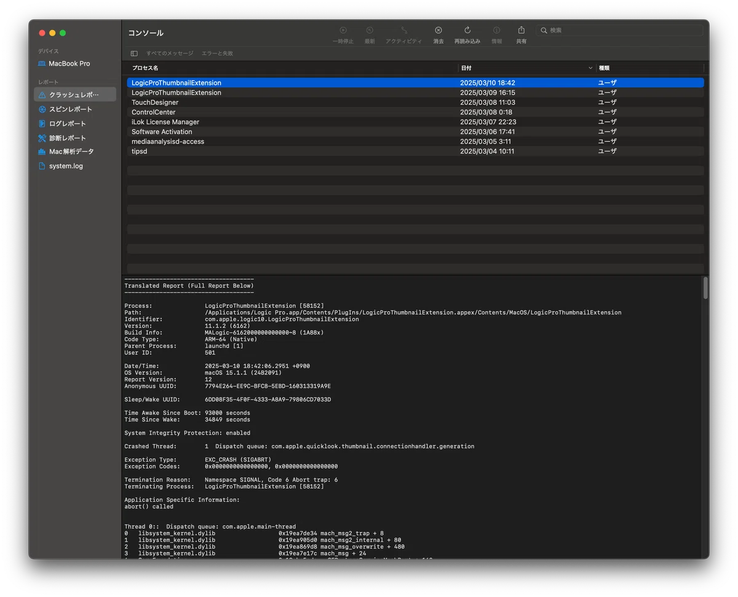Click the Identifier com.apple.logic10.LogicProThumbnailExtension line

(x=242, y=319)
